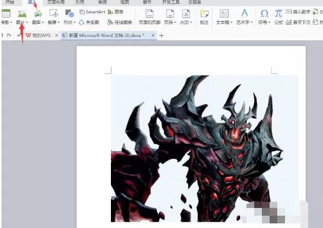Select the inserted monster picture in document
Image resolution: width=323 pixels, height=228 pixels.
click(x=204, y=149)
